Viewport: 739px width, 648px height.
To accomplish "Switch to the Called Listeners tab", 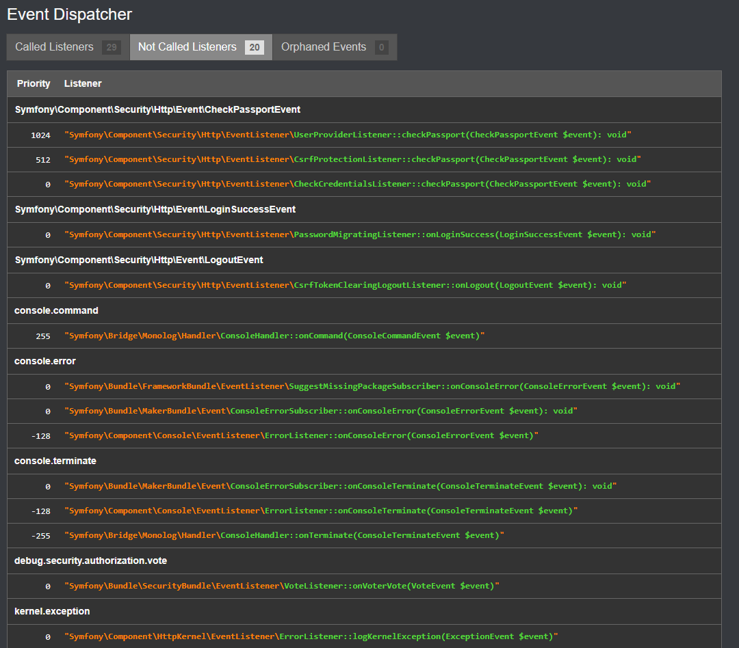I will point(68,47).
